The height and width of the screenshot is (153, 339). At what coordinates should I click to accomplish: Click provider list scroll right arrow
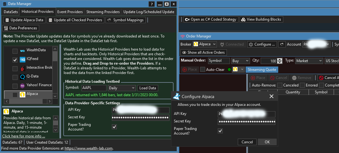50,101
